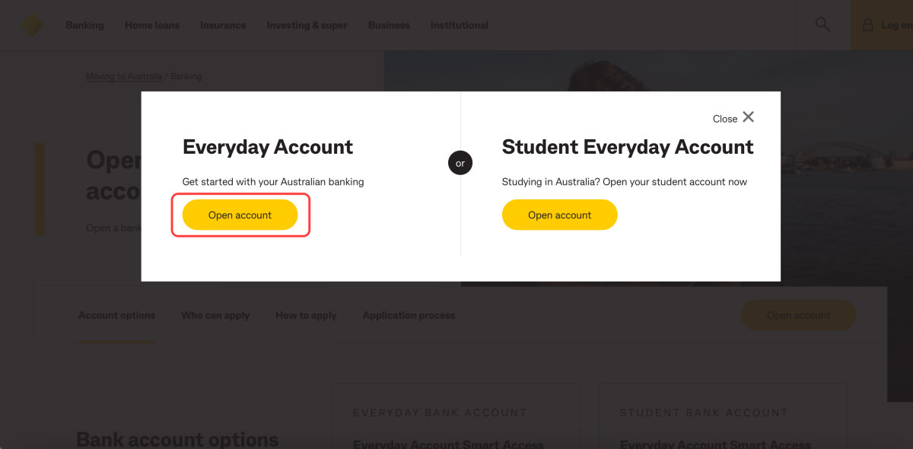Open the Business menu
This screenshot has height=449, width=913.
point(389,25)
